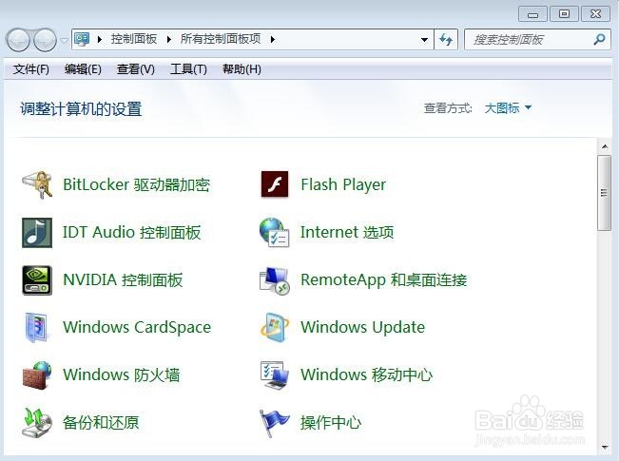The height and width of the screenshot is (461, 619).
Task: Open the BitLocker 驱动器加密 link
Action: click(x=136, y=184)
